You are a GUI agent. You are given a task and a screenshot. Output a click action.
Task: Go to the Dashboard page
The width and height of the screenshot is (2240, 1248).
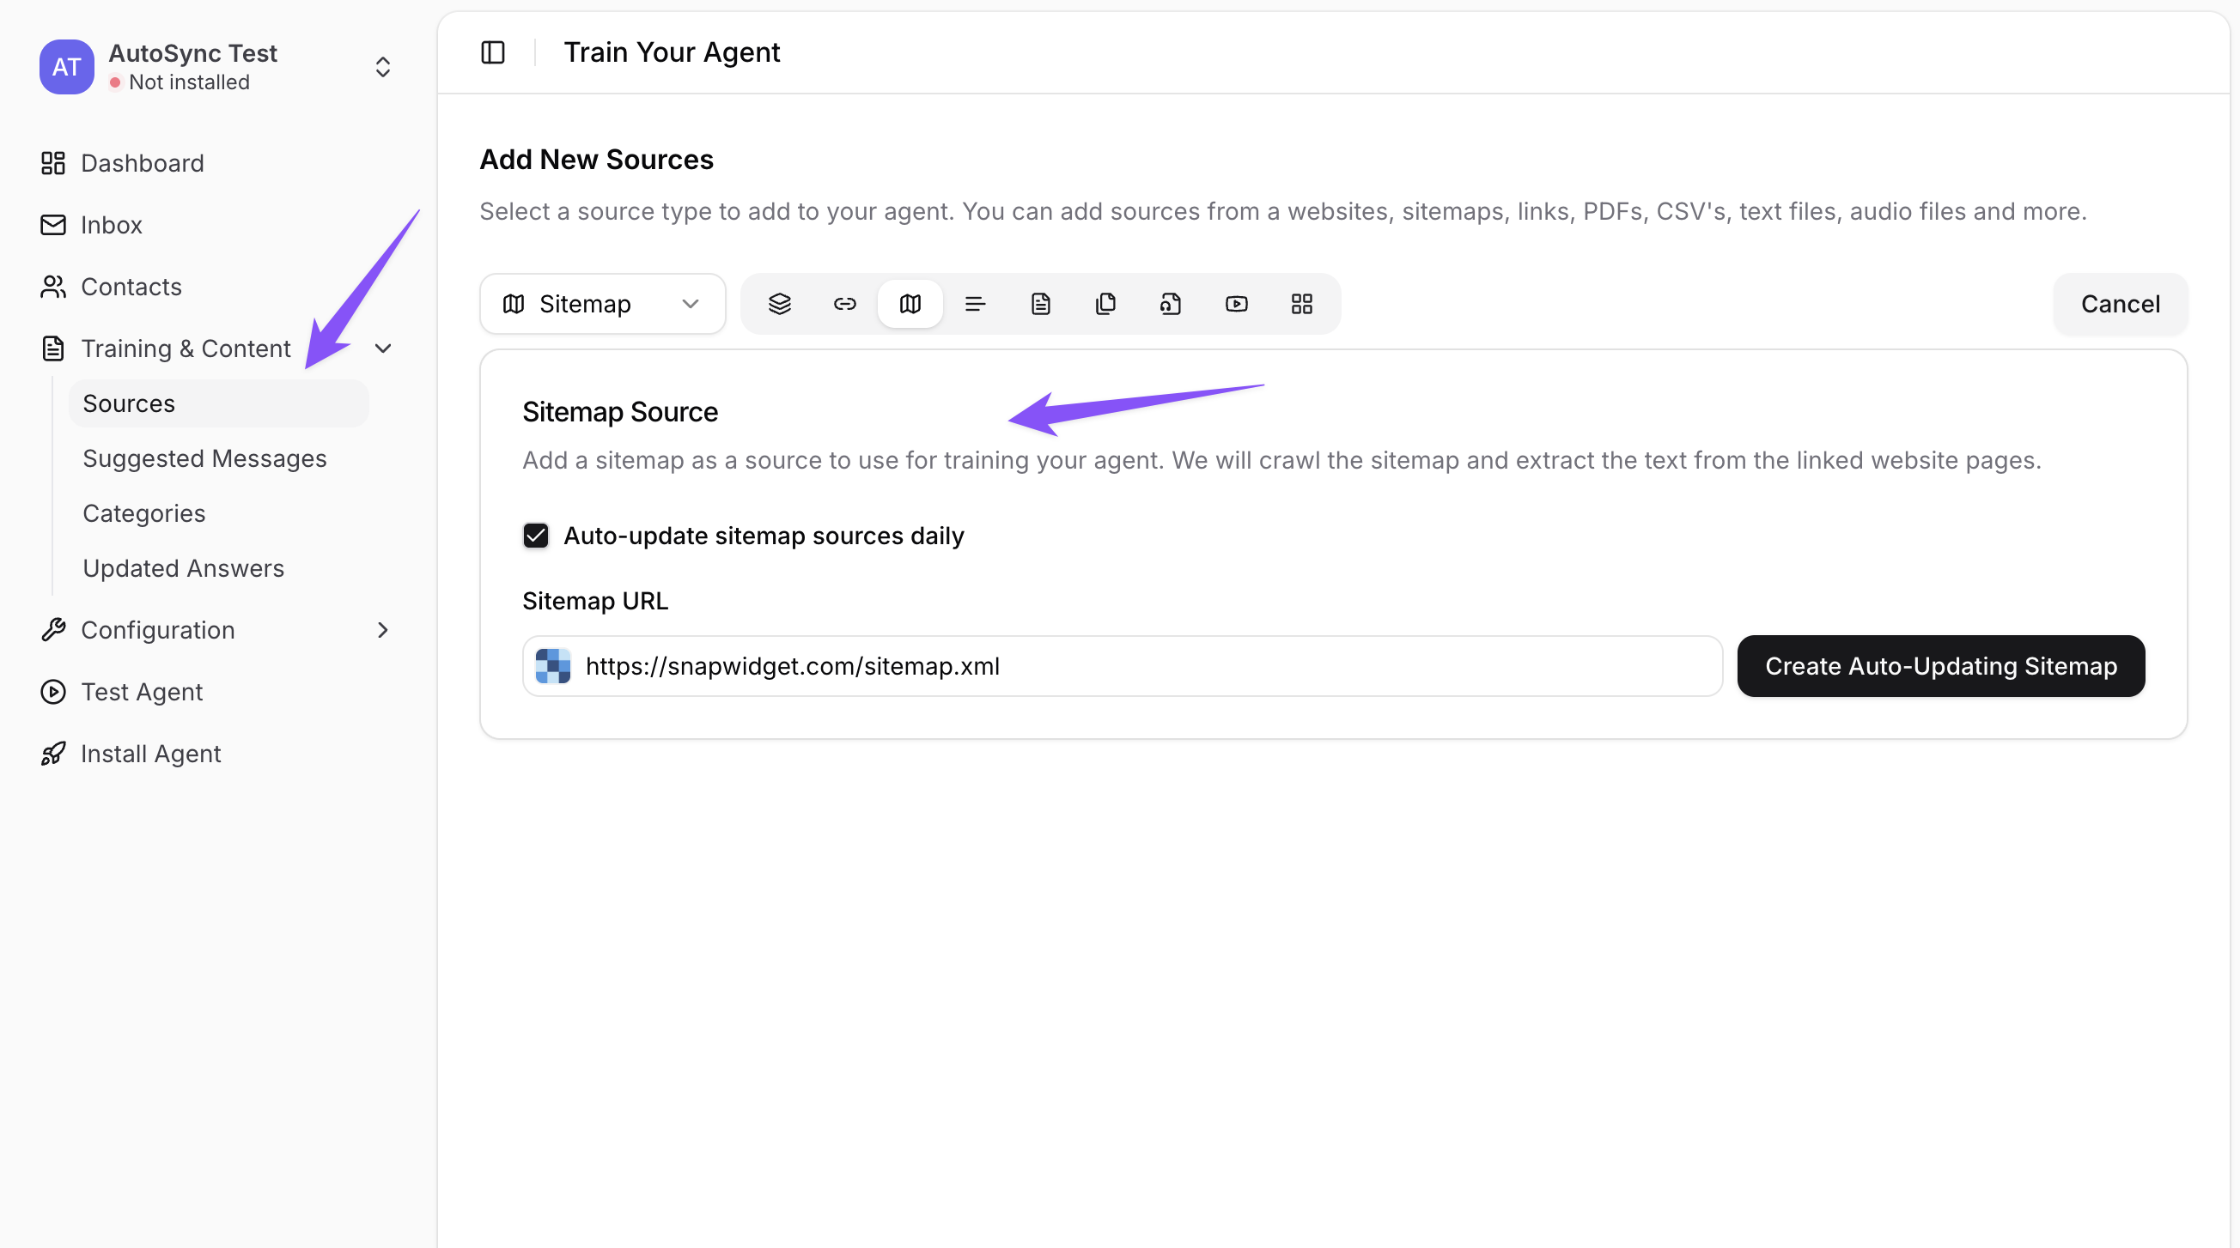(142, 163)
